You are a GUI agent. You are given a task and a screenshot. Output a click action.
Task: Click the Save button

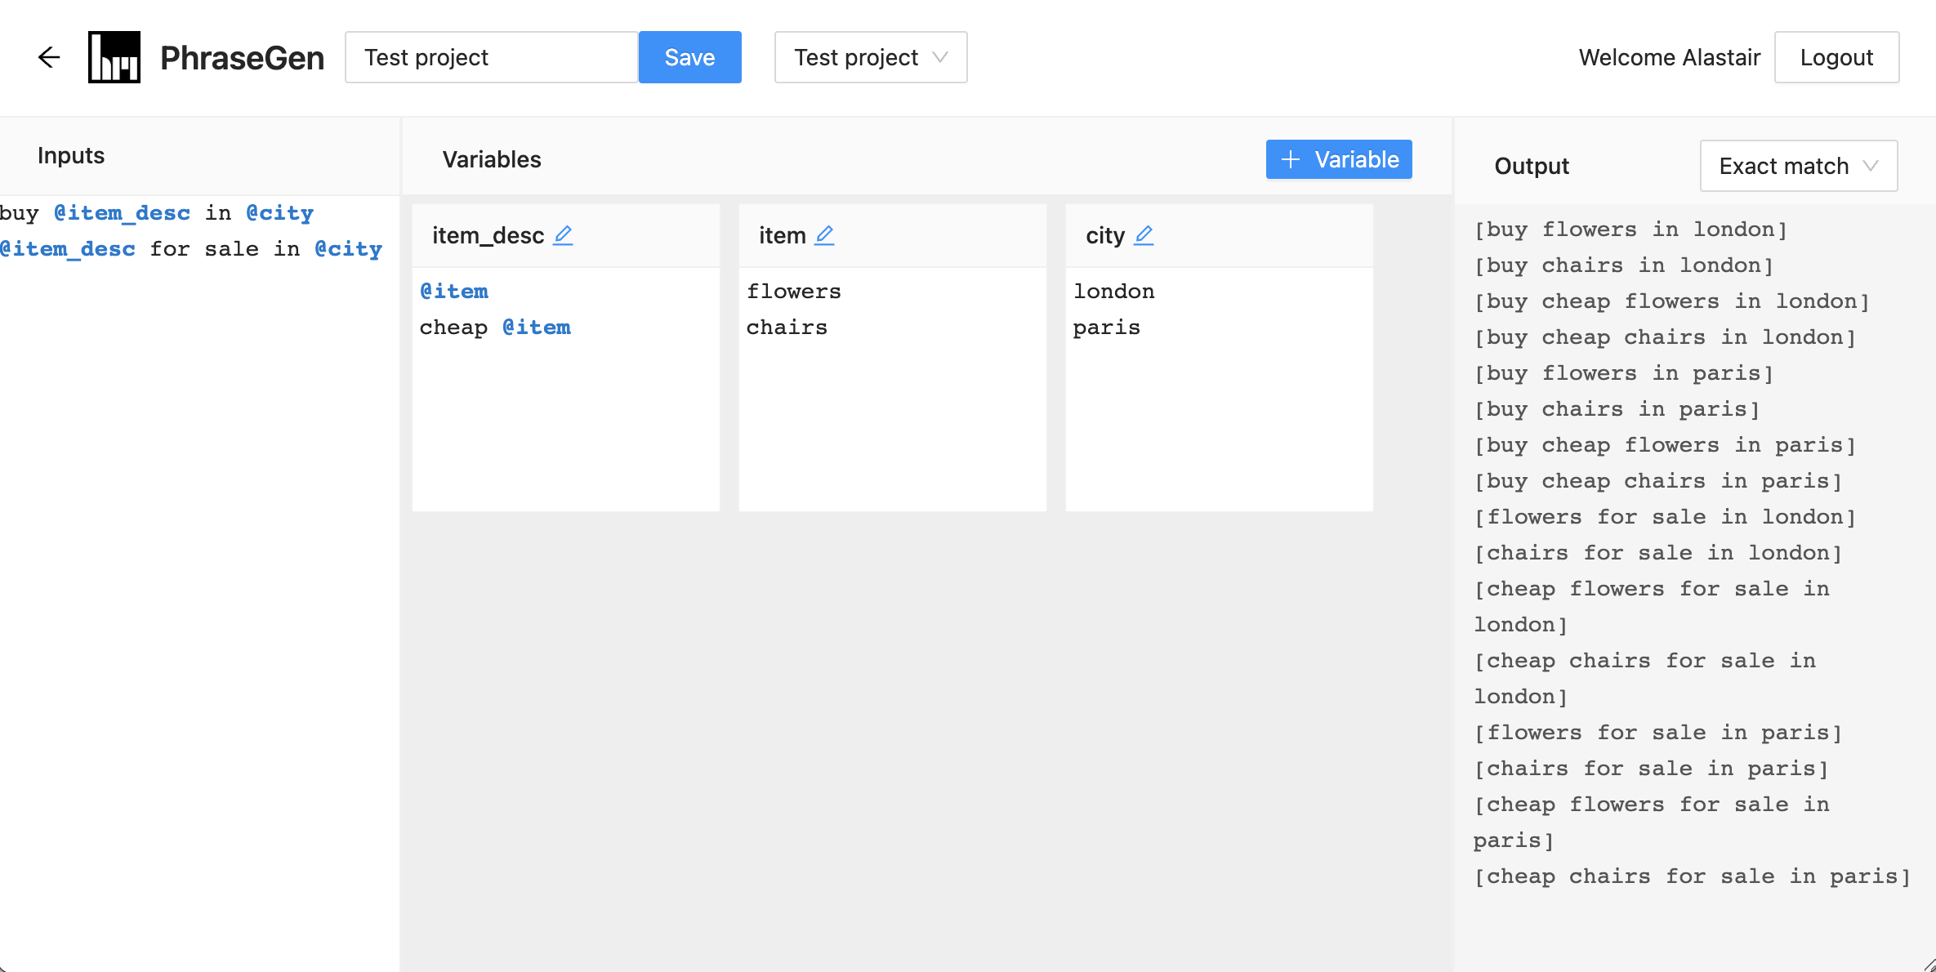689,57
